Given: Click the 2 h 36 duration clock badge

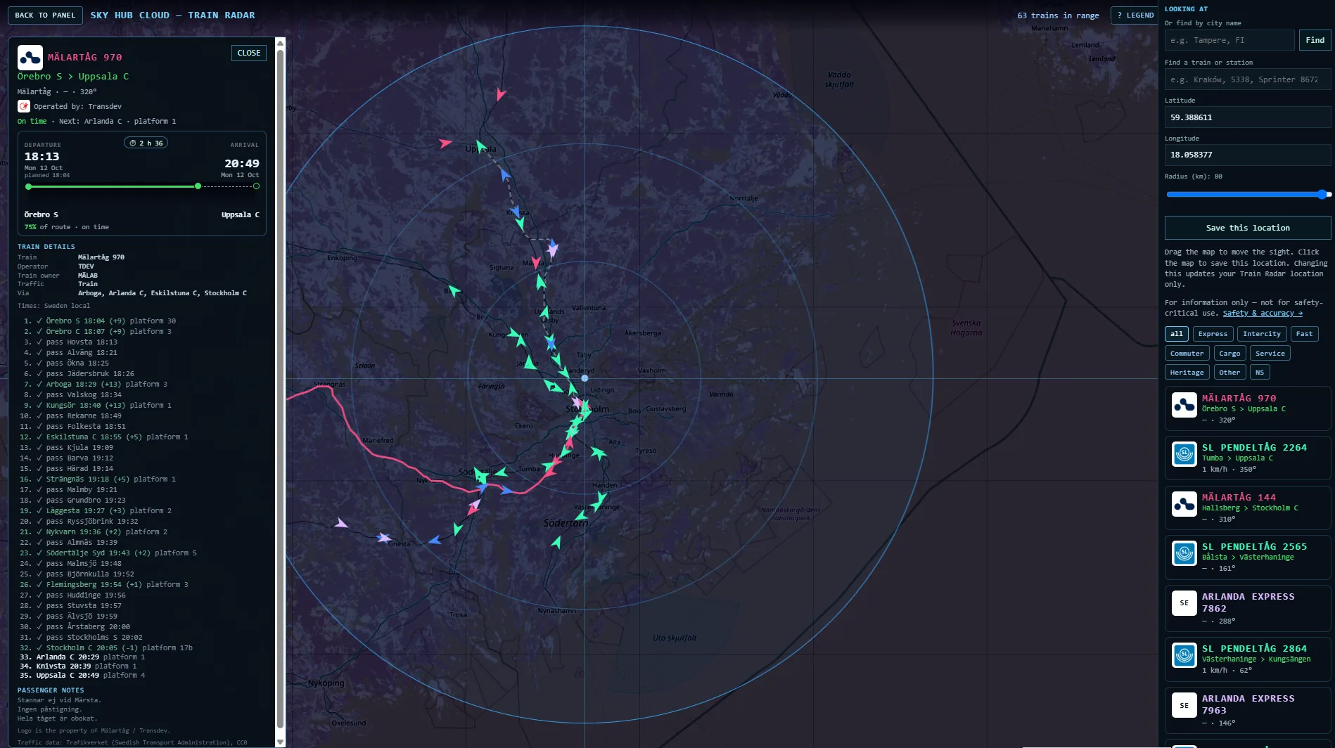Looking at the screenshot, I should tap(146, 143).
